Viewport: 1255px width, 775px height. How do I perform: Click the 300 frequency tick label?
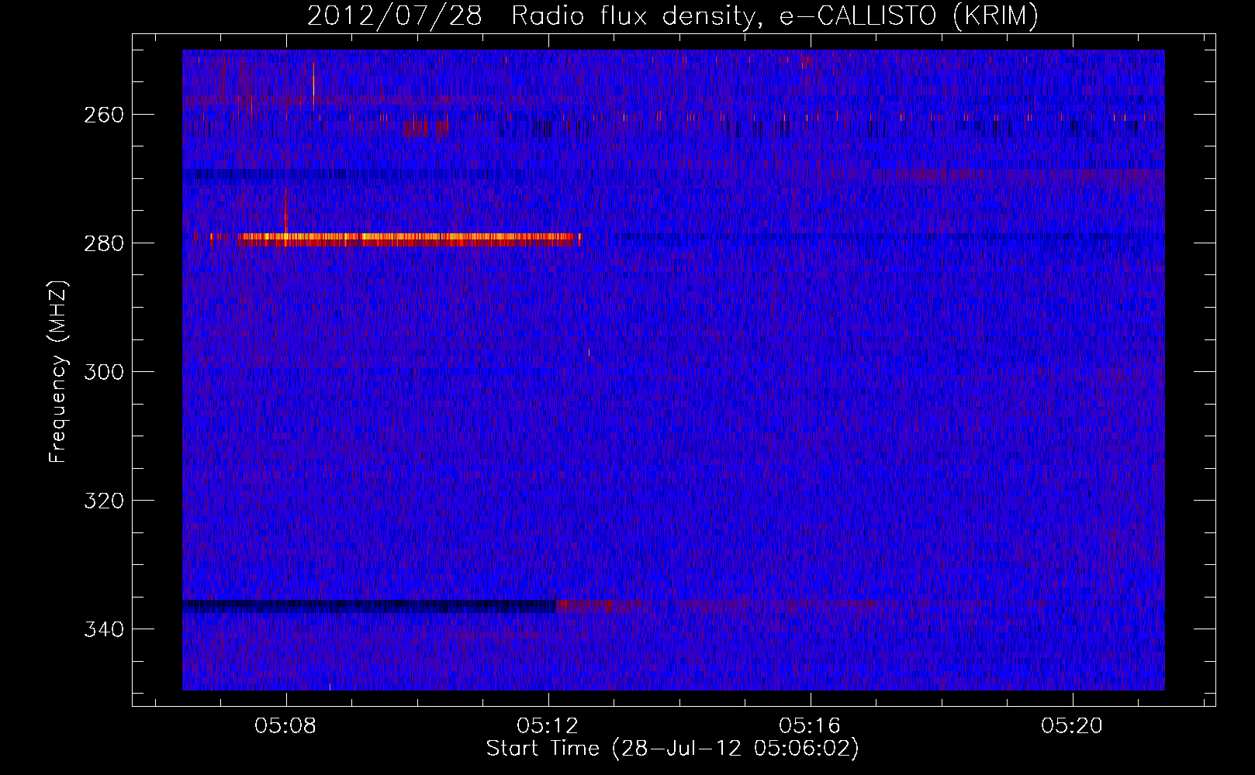(104, 372)
